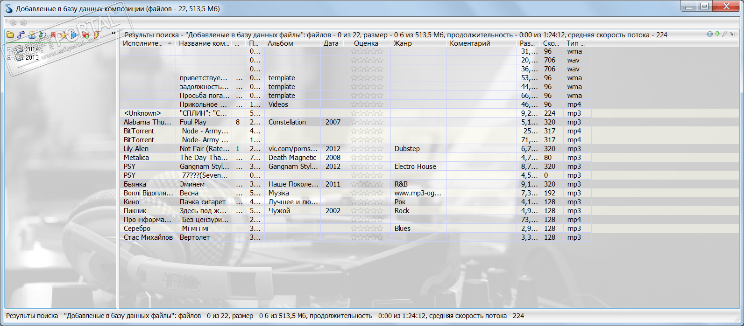
Task: Select the <Unknown> artist cell
Action: (148, 113)
